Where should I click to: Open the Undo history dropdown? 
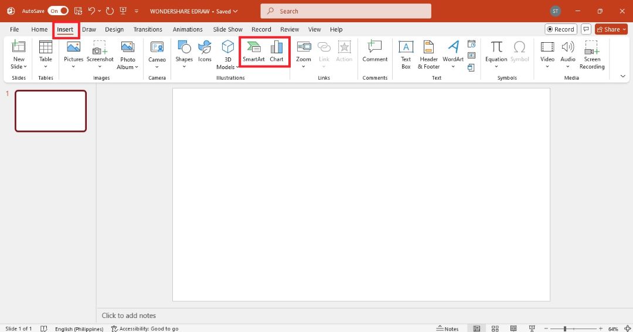click(x=99, y=11)
